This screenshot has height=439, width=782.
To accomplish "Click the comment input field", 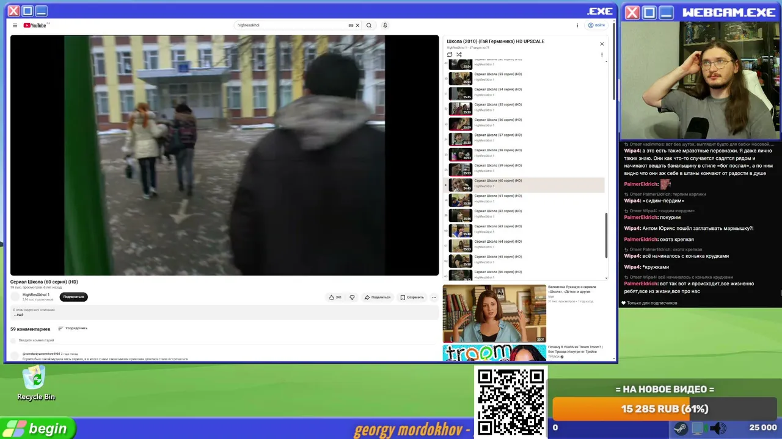I will tap(226, 340).
